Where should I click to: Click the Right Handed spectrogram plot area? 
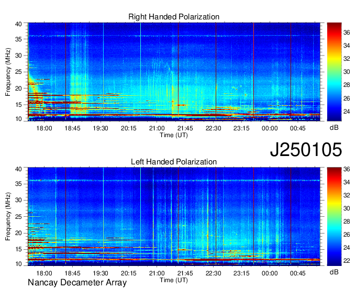[x=174, y=72]
